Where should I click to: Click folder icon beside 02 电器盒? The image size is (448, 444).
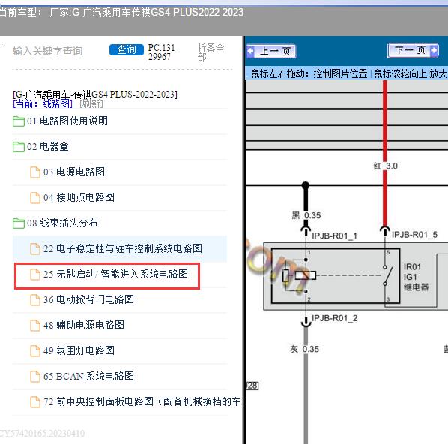pyautogui.click(x=19, y=147)
